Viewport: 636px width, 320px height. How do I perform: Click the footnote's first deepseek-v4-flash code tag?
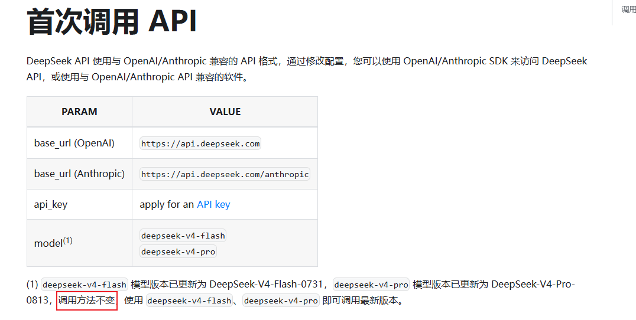tap(85, 285)
